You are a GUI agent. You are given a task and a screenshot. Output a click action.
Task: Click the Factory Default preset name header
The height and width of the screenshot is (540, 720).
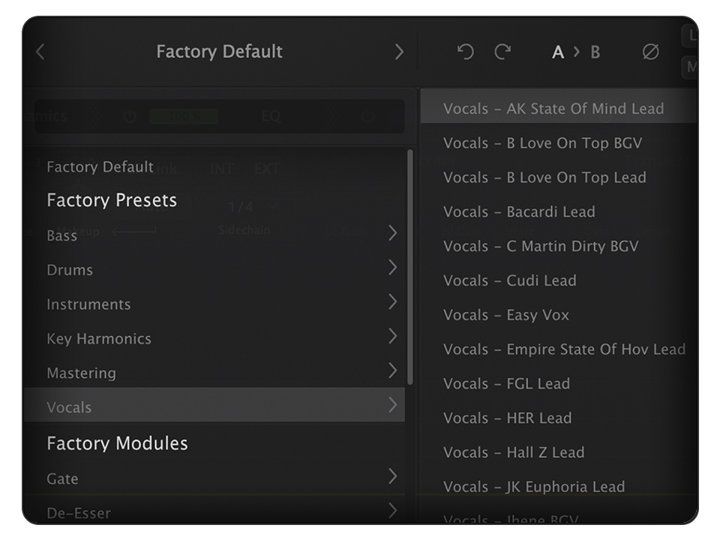(x=219, y=52)
